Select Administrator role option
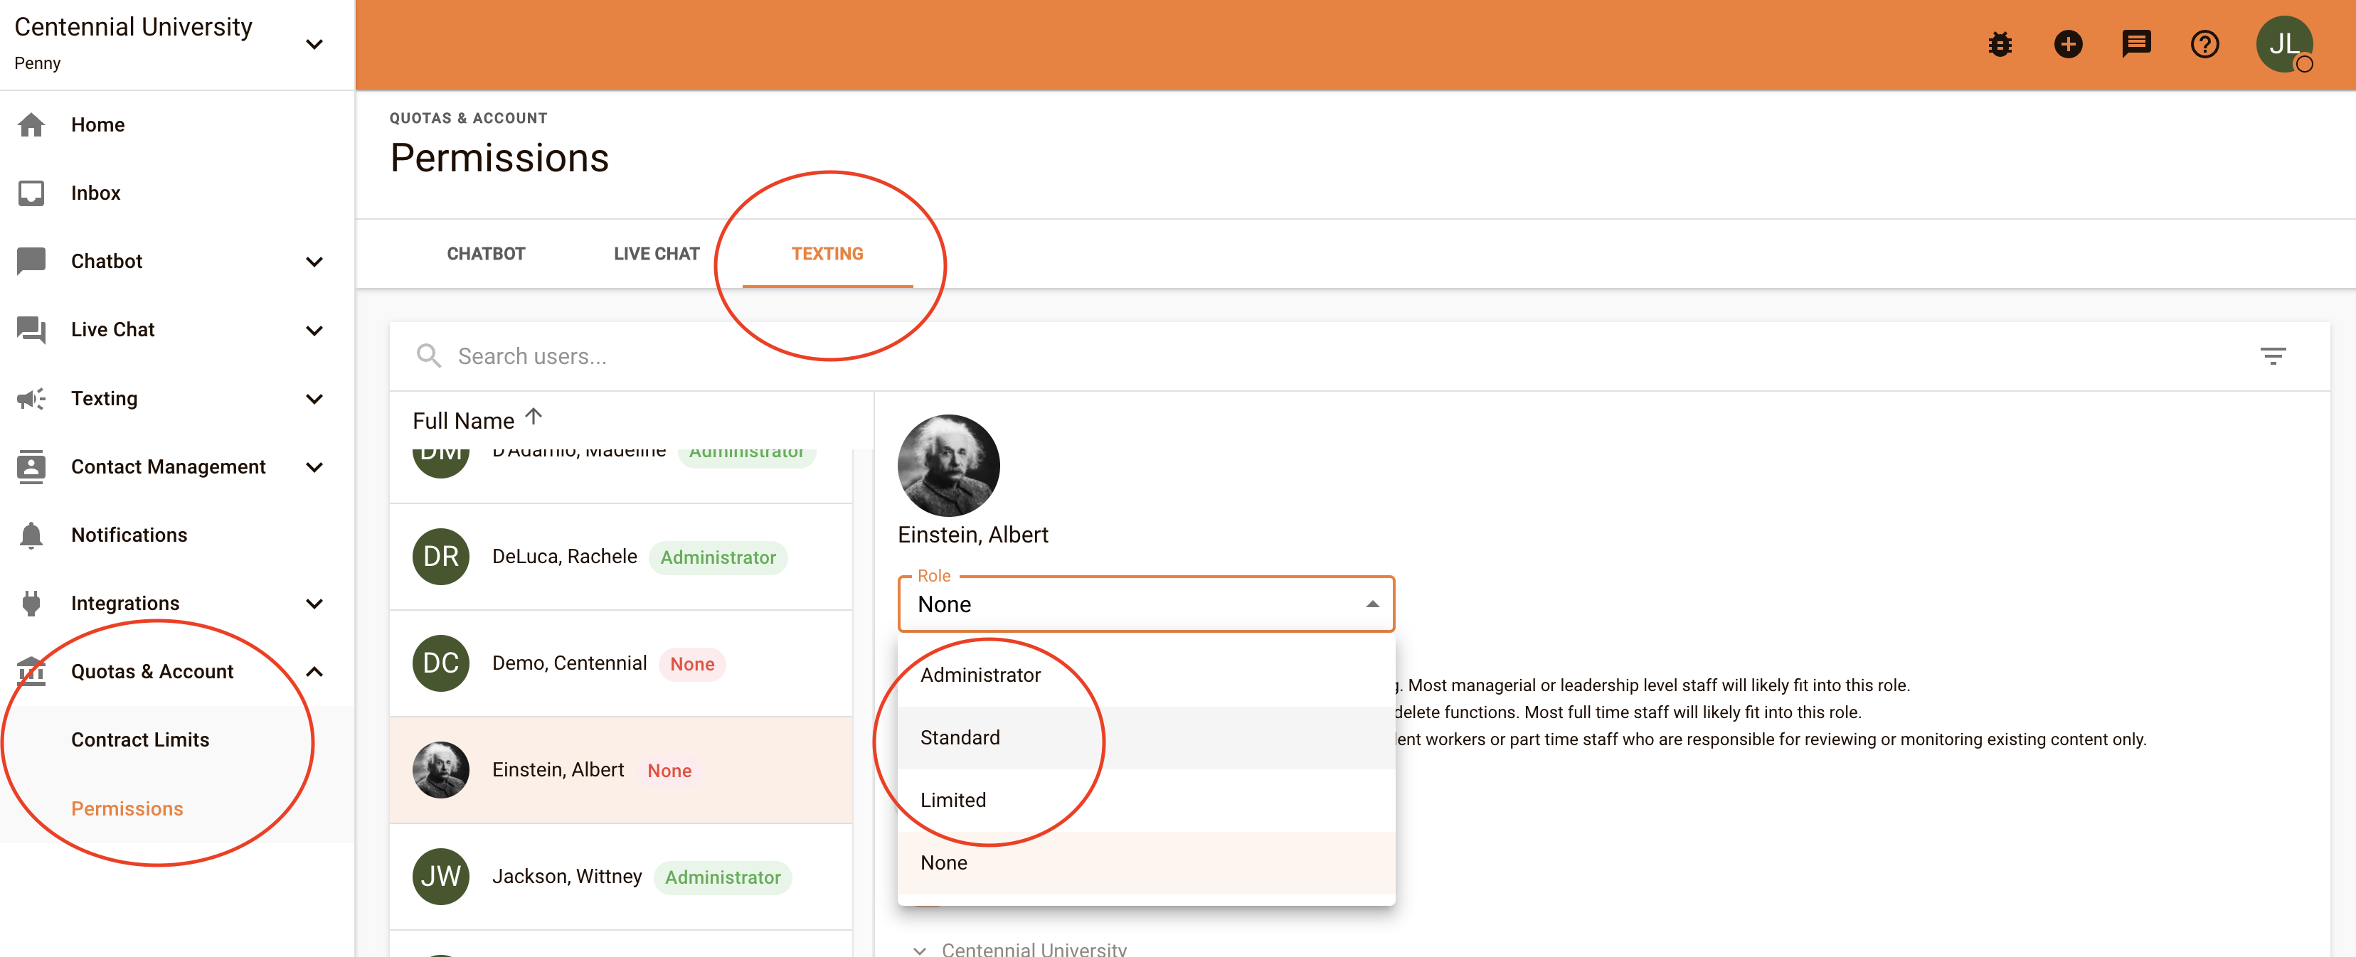 click(x=980, y=675)
